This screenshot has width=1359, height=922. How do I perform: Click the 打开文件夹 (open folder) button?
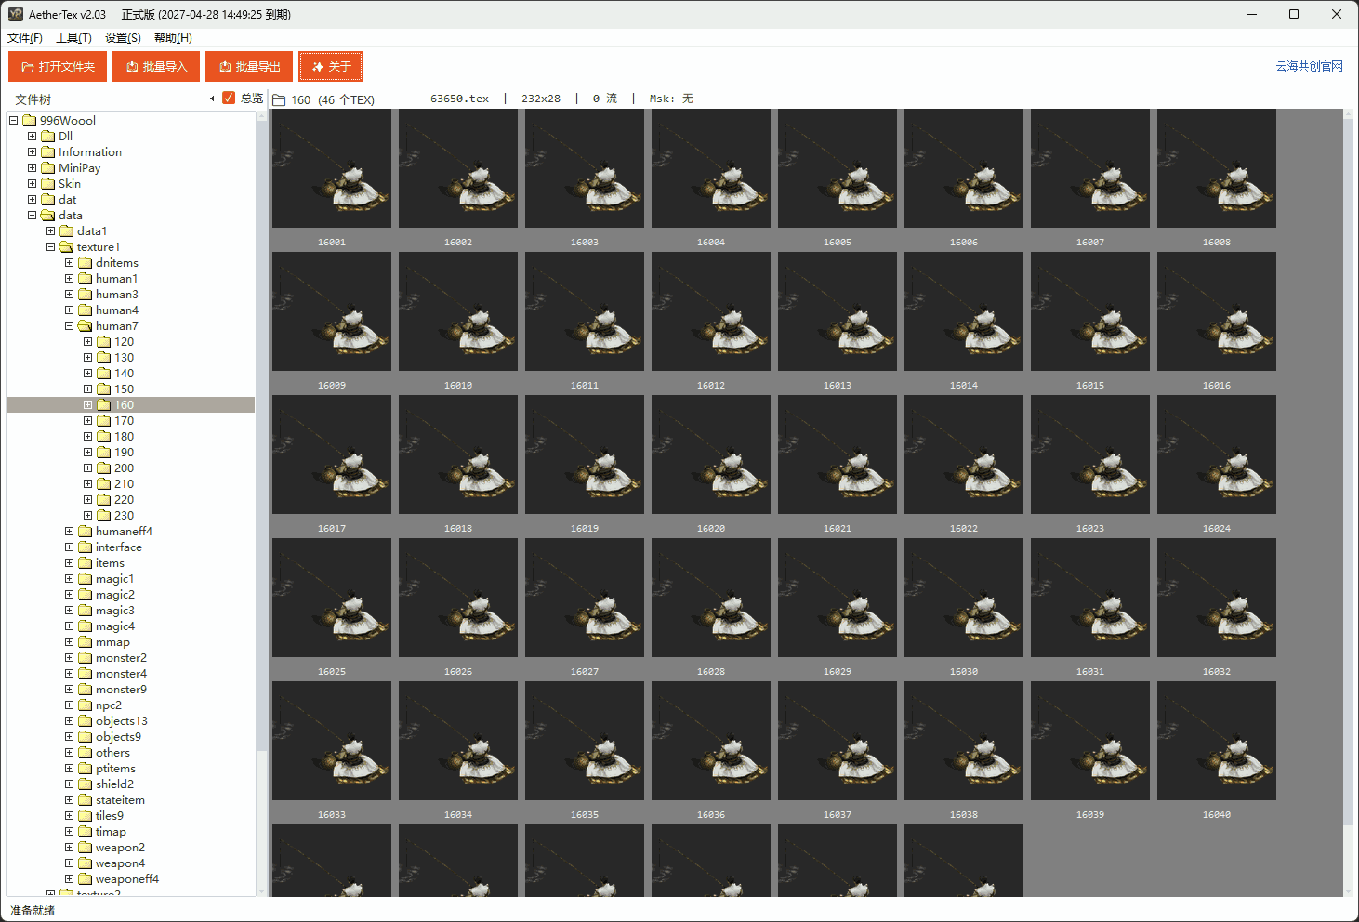coord(58,67)
